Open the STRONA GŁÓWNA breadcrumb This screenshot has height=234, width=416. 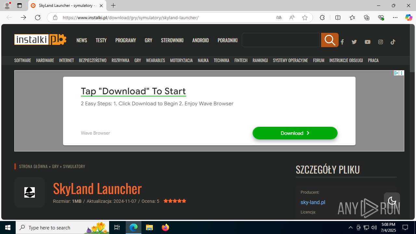[x=33, y=166]
